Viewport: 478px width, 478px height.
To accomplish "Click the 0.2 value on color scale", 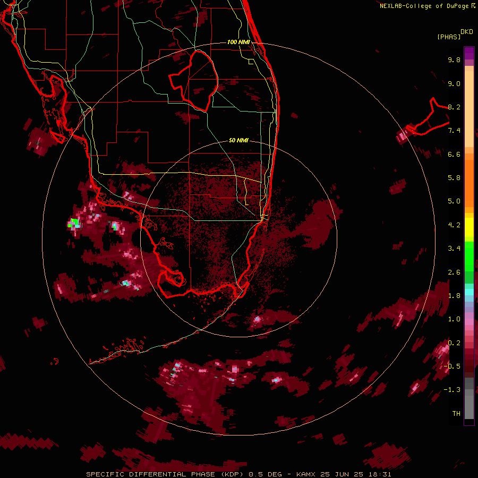I will click(454, 343).
